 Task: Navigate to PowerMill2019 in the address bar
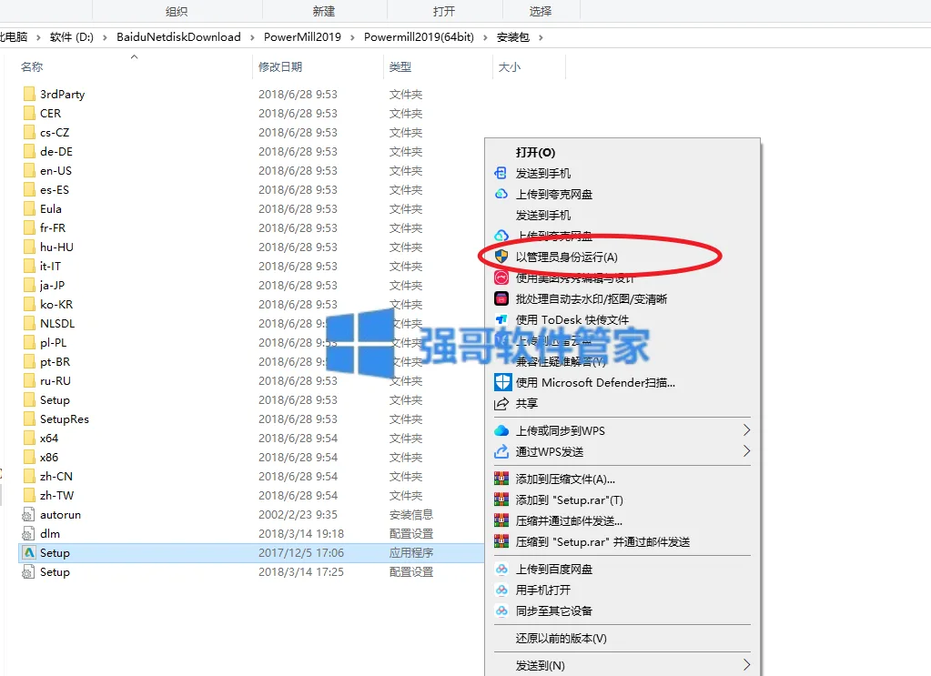[x=302, y=36]
